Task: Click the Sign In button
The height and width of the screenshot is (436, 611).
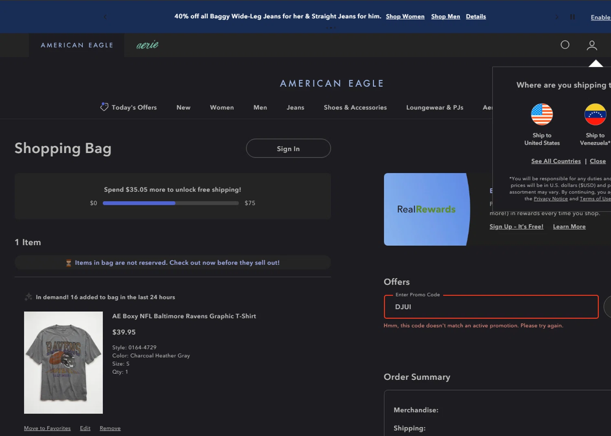Action: click(288, 148)
